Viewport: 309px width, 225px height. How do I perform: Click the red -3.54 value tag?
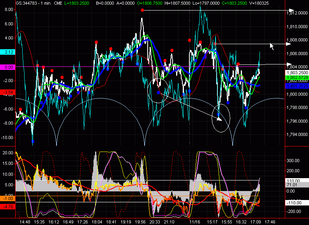(x=8, y=92)
